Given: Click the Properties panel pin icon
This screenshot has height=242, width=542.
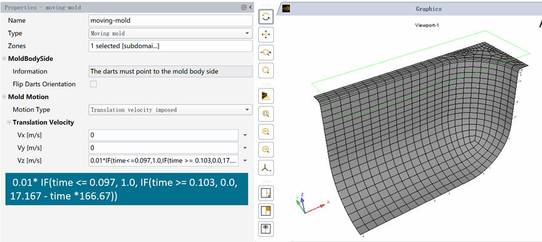Looking at the screenshot, I should 244,8.
